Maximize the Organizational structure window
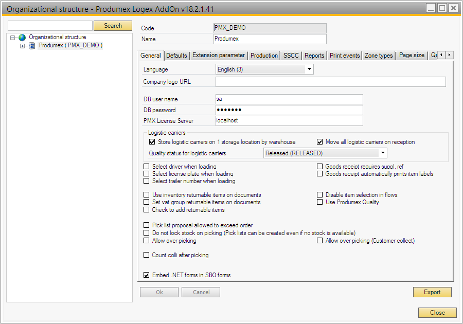This screenshot has width=463, height=324. pos(442,8)
